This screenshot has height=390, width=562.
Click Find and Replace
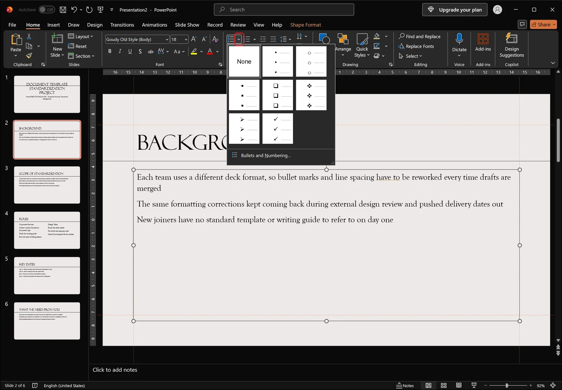point(419,37)
